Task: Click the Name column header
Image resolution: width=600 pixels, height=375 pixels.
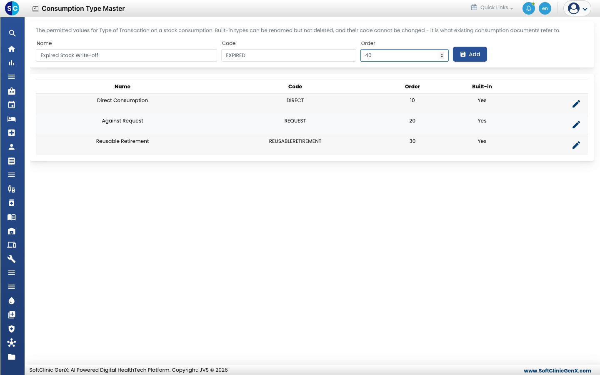Action: 122,87
